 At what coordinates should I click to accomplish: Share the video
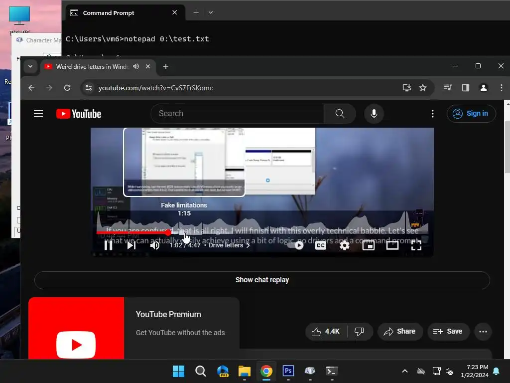(x=400, y=332)
